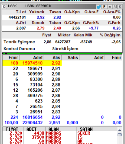Select order count 108
Image resolution: width=125 pixels, height=144 pixels.
(14, 63)
